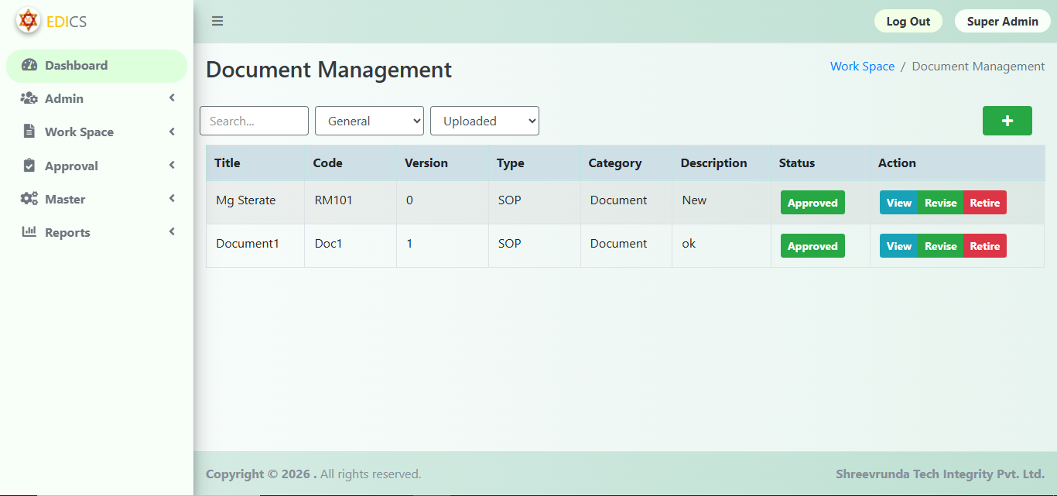Screen dimensions: 1057x496
Task: Click the Dashboard speedometer icon
Action: (29, 66)
